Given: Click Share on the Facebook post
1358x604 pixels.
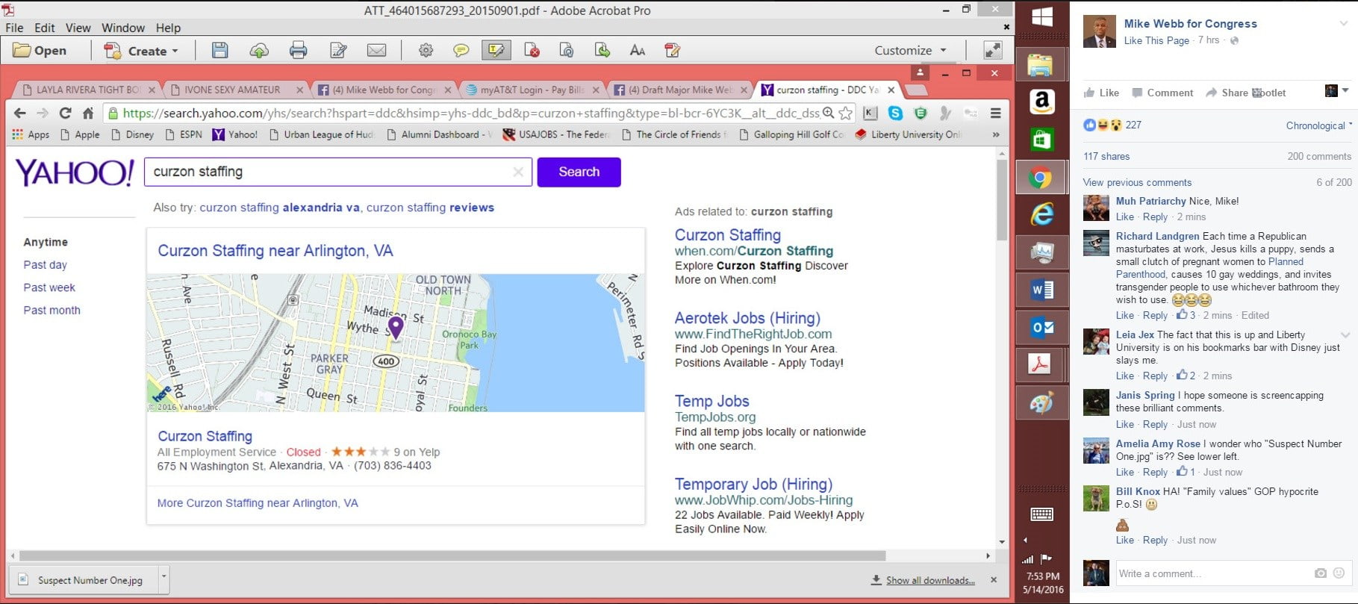Looking at the screenshot, I should click(x=1227, y=93).
